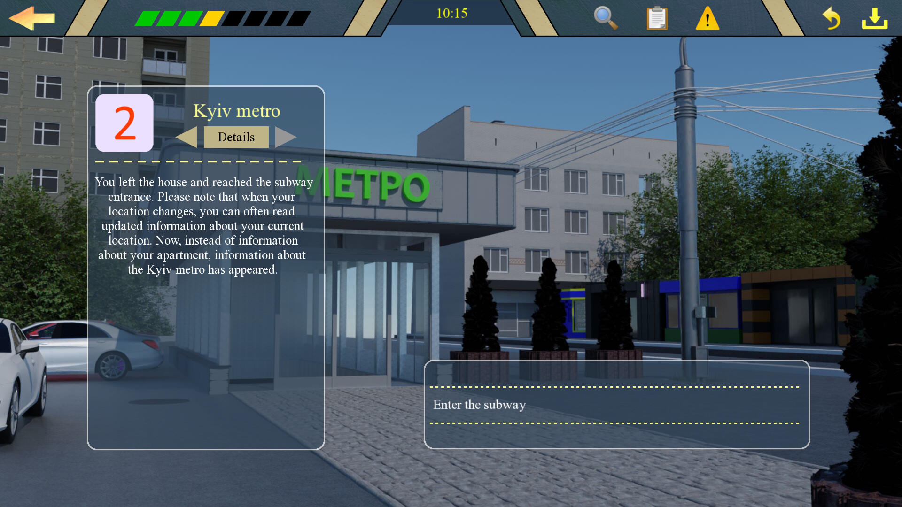Click the third green progress segment

[190, 19]
